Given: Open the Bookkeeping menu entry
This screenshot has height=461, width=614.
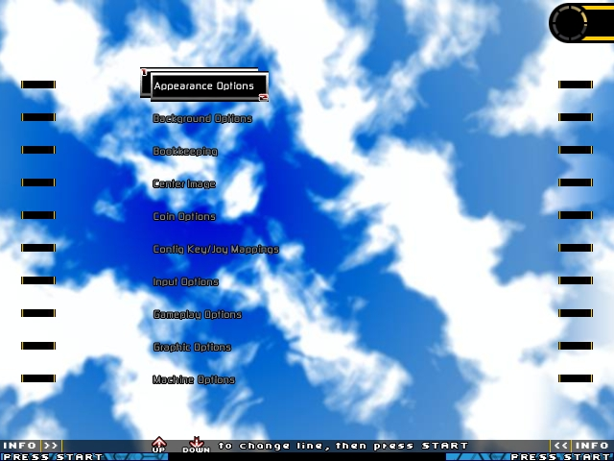Looking at the screenshot, I should [x=185, y=151].
